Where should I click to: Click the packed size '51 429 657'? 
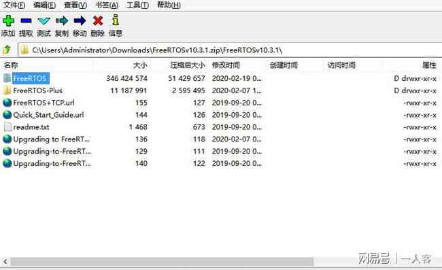186,78
